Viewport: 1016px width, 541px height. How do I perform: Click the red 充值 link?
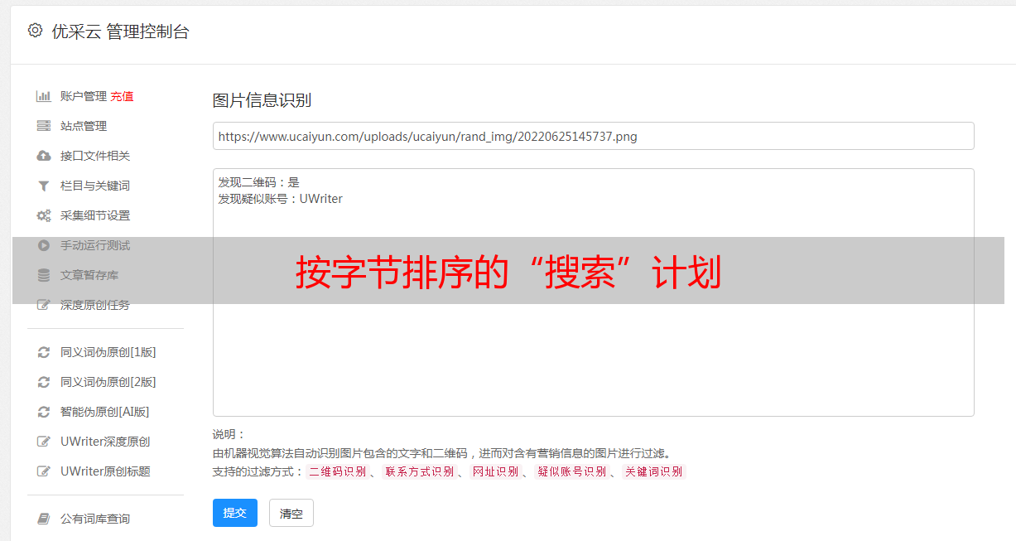pos(122,96)
